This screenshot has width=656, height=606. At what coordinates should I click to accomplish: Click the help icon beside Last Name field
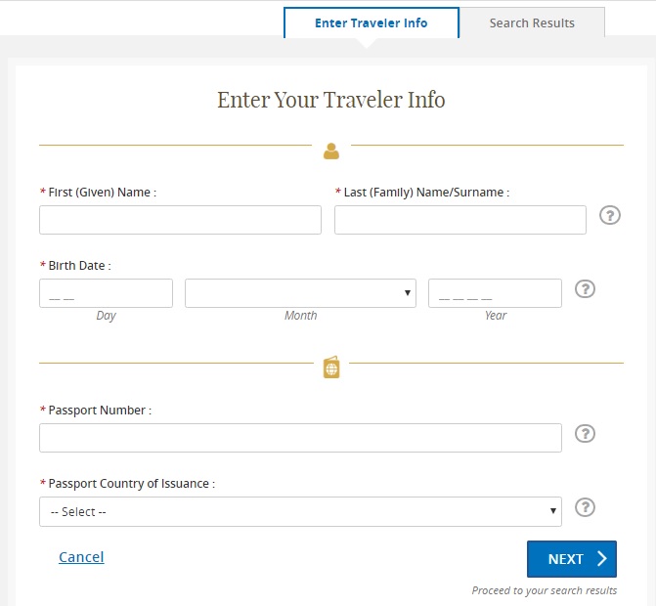[609, 215]
